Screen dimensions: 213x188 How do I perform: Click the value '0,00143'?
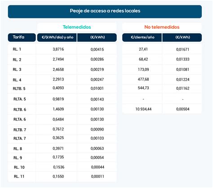coord(97,99)
